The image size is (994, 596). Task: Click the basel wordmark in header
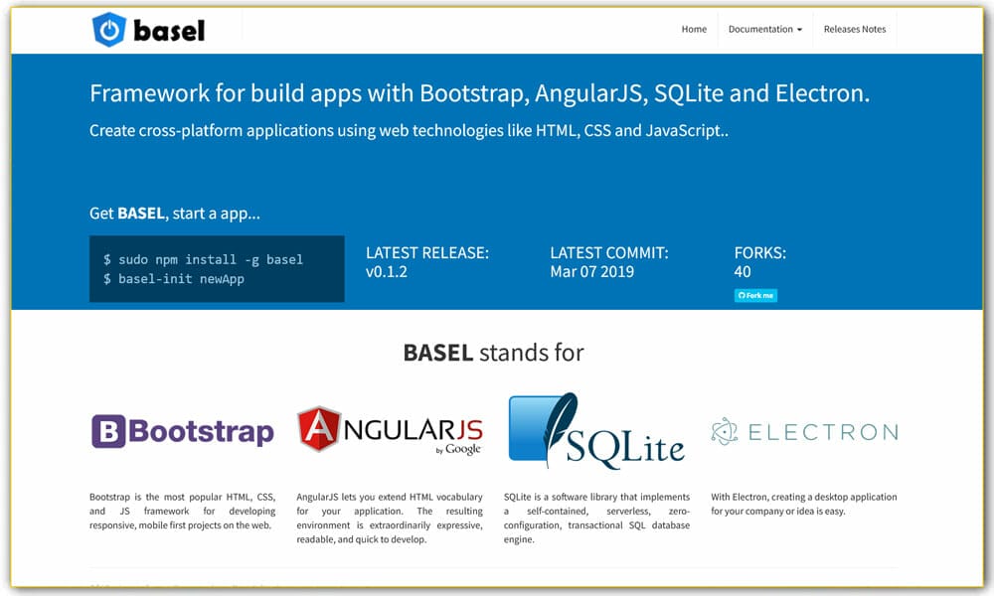click(169, 31)
